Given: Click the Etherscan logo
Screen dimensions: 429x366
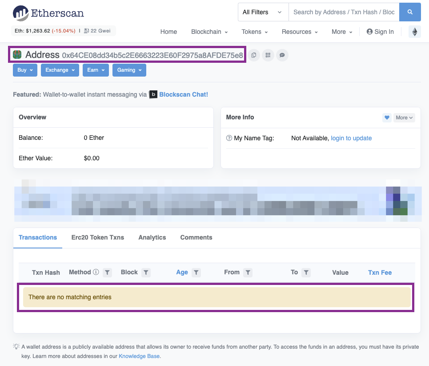Looking at the screenshot, I should coord(48,13).
